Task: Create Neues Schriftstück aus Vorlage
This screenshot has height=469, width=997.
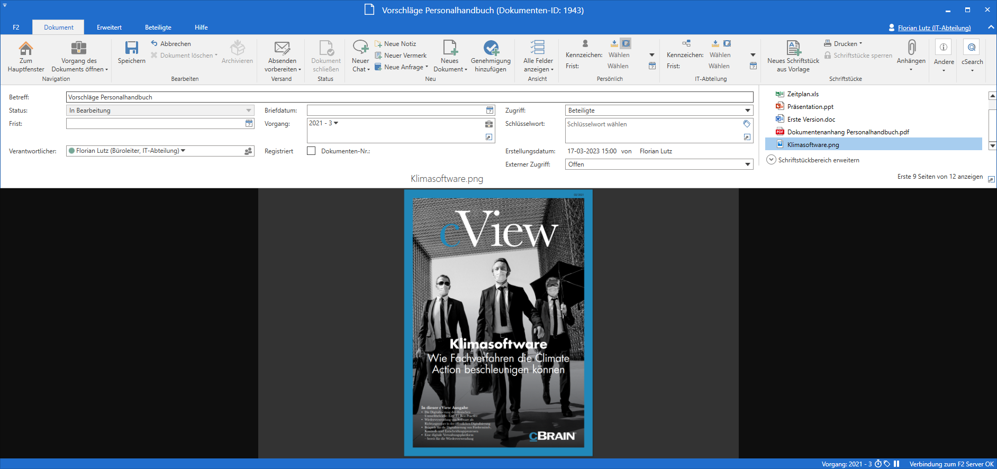Action: pos(793,56)
